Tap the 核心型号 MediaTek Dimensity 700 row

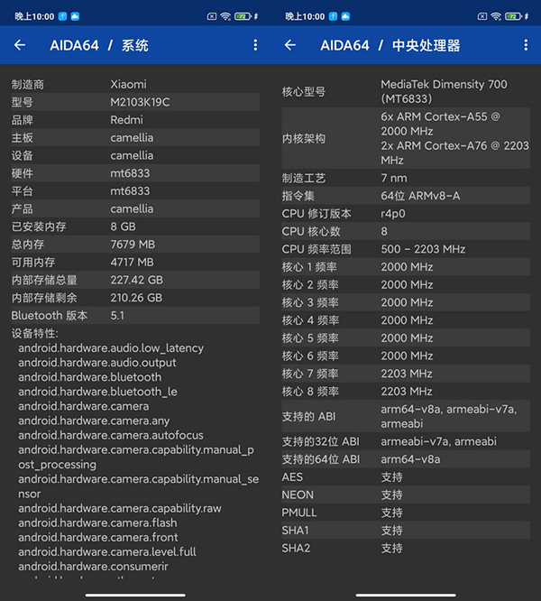click(x=406, y=92)
